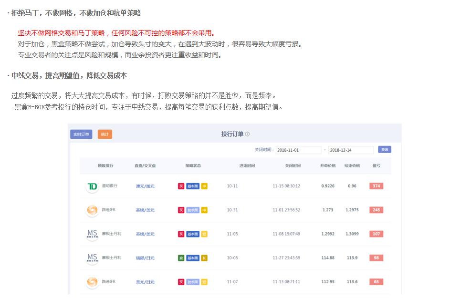Screen dimensions: 460x299
Task: Select end price 1.2975
Action: tap(352, 210)
